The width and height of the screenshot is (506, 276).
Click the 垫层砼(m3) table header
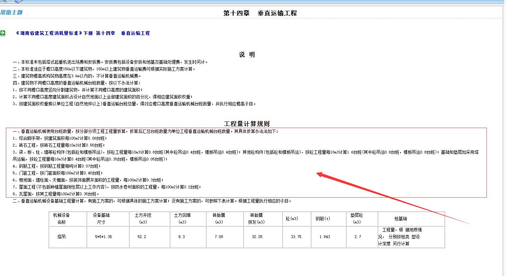[x=362, y=219]
